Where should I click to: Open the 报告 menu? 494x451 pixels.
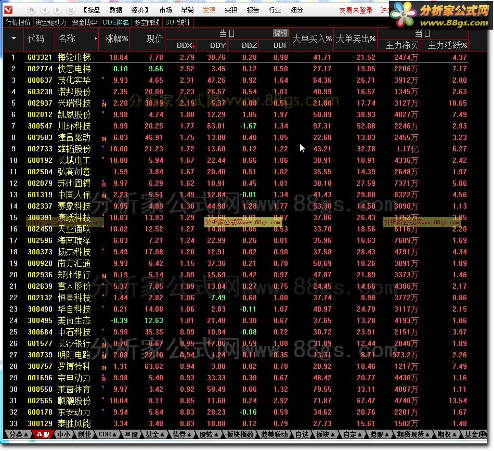pyautogui.click(x=253, y=10)
